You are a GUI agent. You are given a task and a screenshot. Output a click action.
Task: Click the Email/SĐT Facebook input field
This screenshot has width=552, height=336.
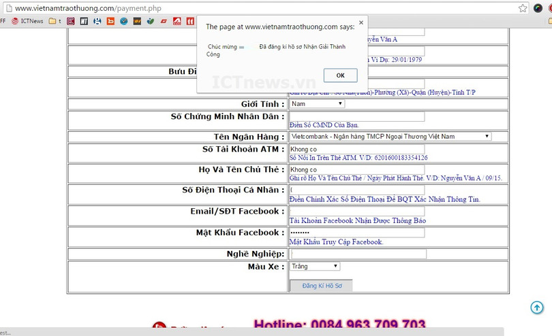click(356, 212)
